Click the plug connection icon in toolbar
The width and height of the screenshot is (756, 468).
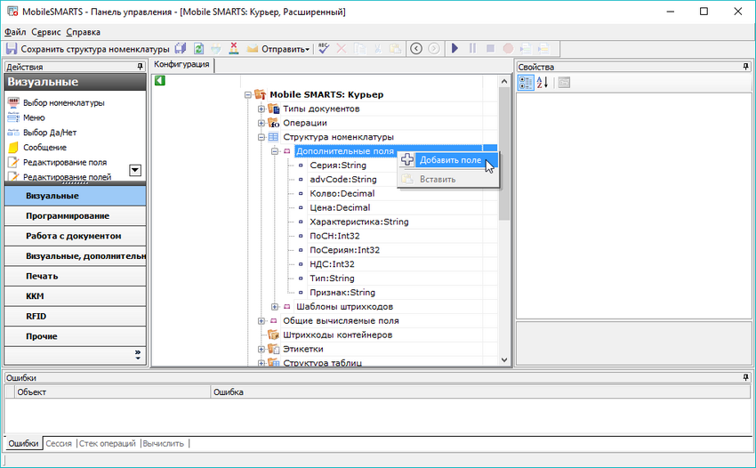pyautogui.click(x=216, y=49)
